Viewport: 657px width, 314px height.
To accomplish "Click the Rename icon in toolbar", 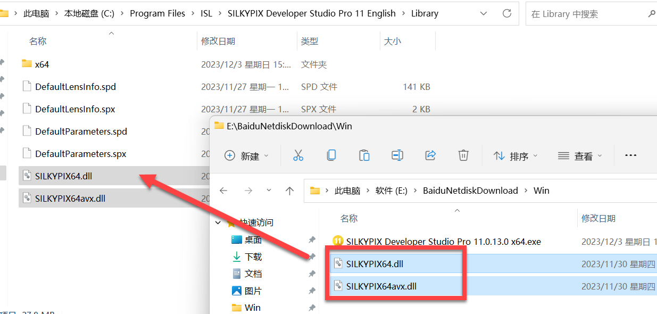I will click(x=397, y=155).
